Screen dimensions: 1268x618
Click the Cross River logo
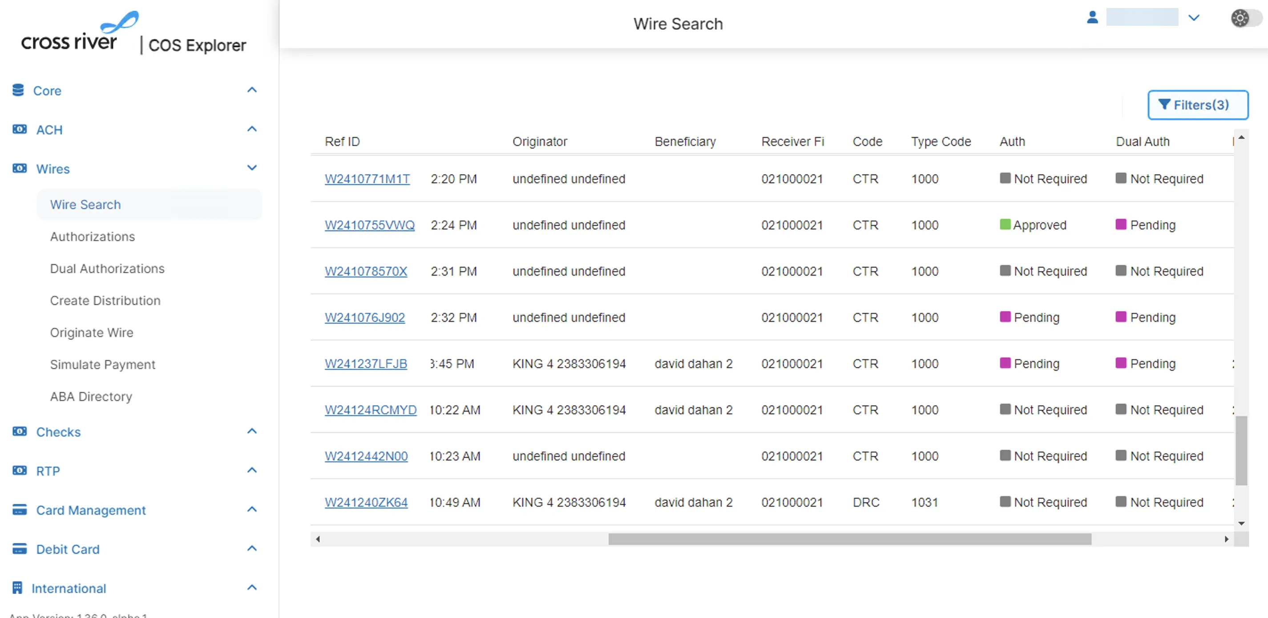(x=80, y=32)
